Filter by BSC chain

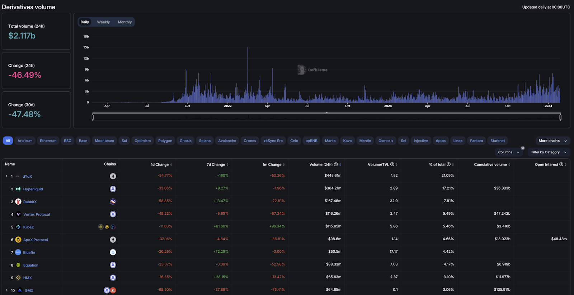tap(67, 141)
